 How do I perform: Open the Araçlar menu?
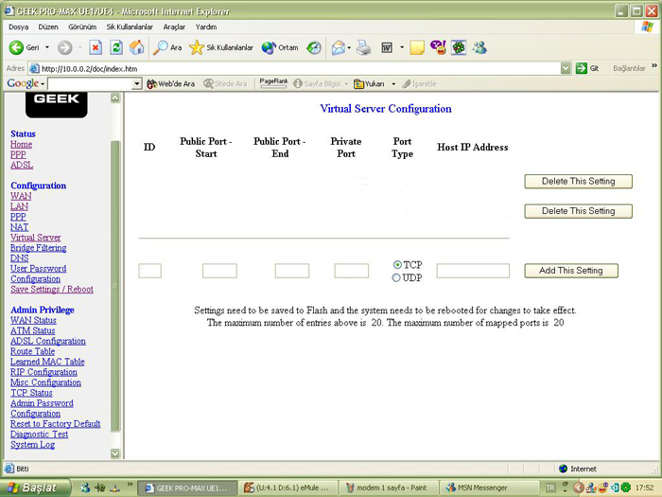click(x=174, y=27)
